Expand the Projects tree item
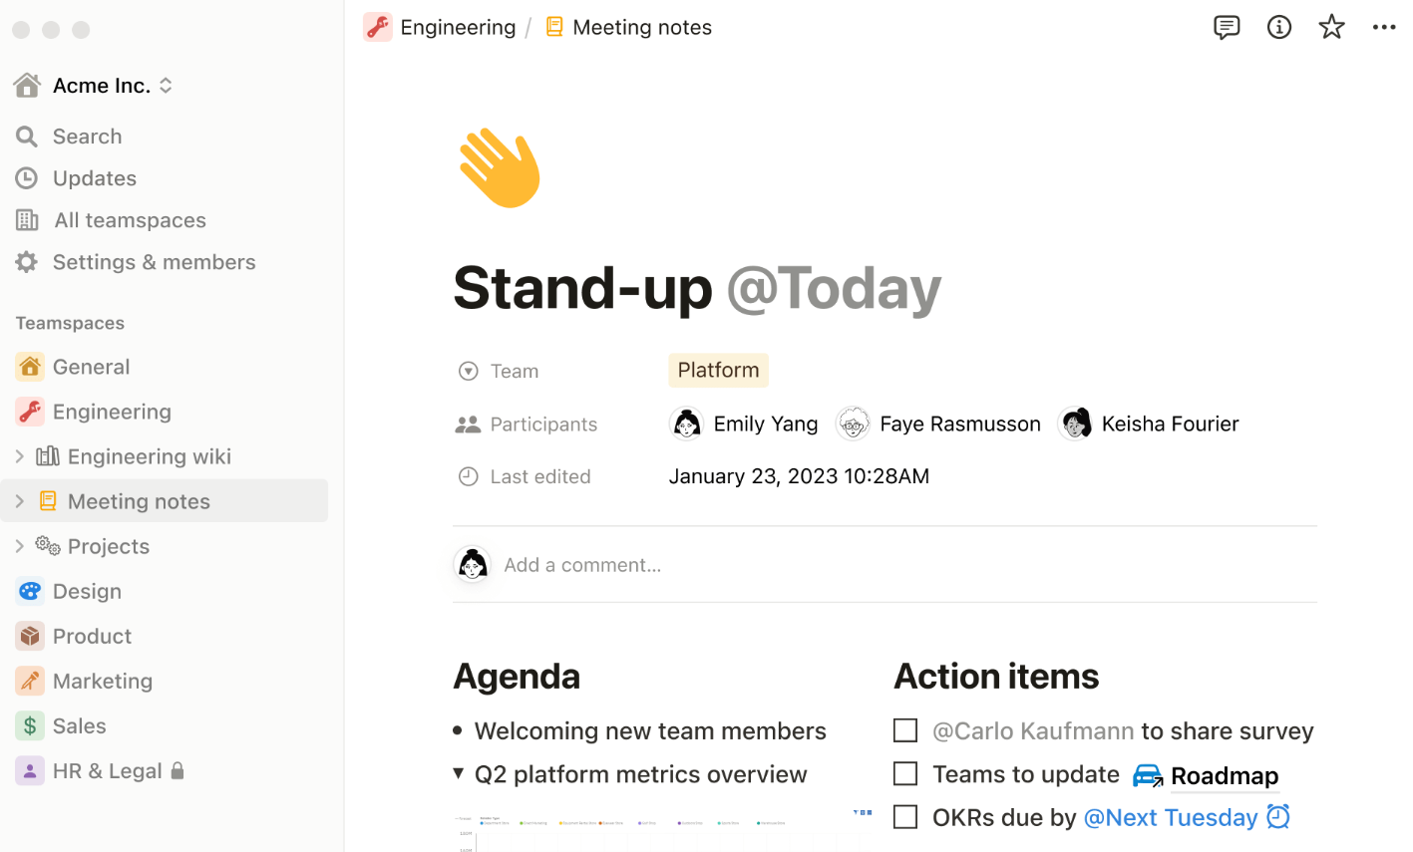Viewport: 1413px width, 852px height. (20, 546)
